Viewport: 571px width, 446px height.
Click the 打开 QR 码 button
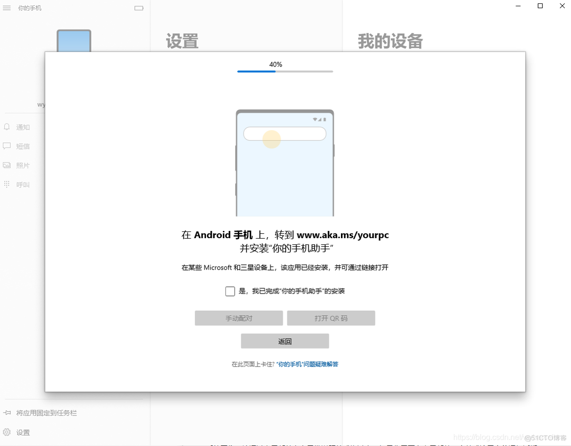[x=331, y=318]
